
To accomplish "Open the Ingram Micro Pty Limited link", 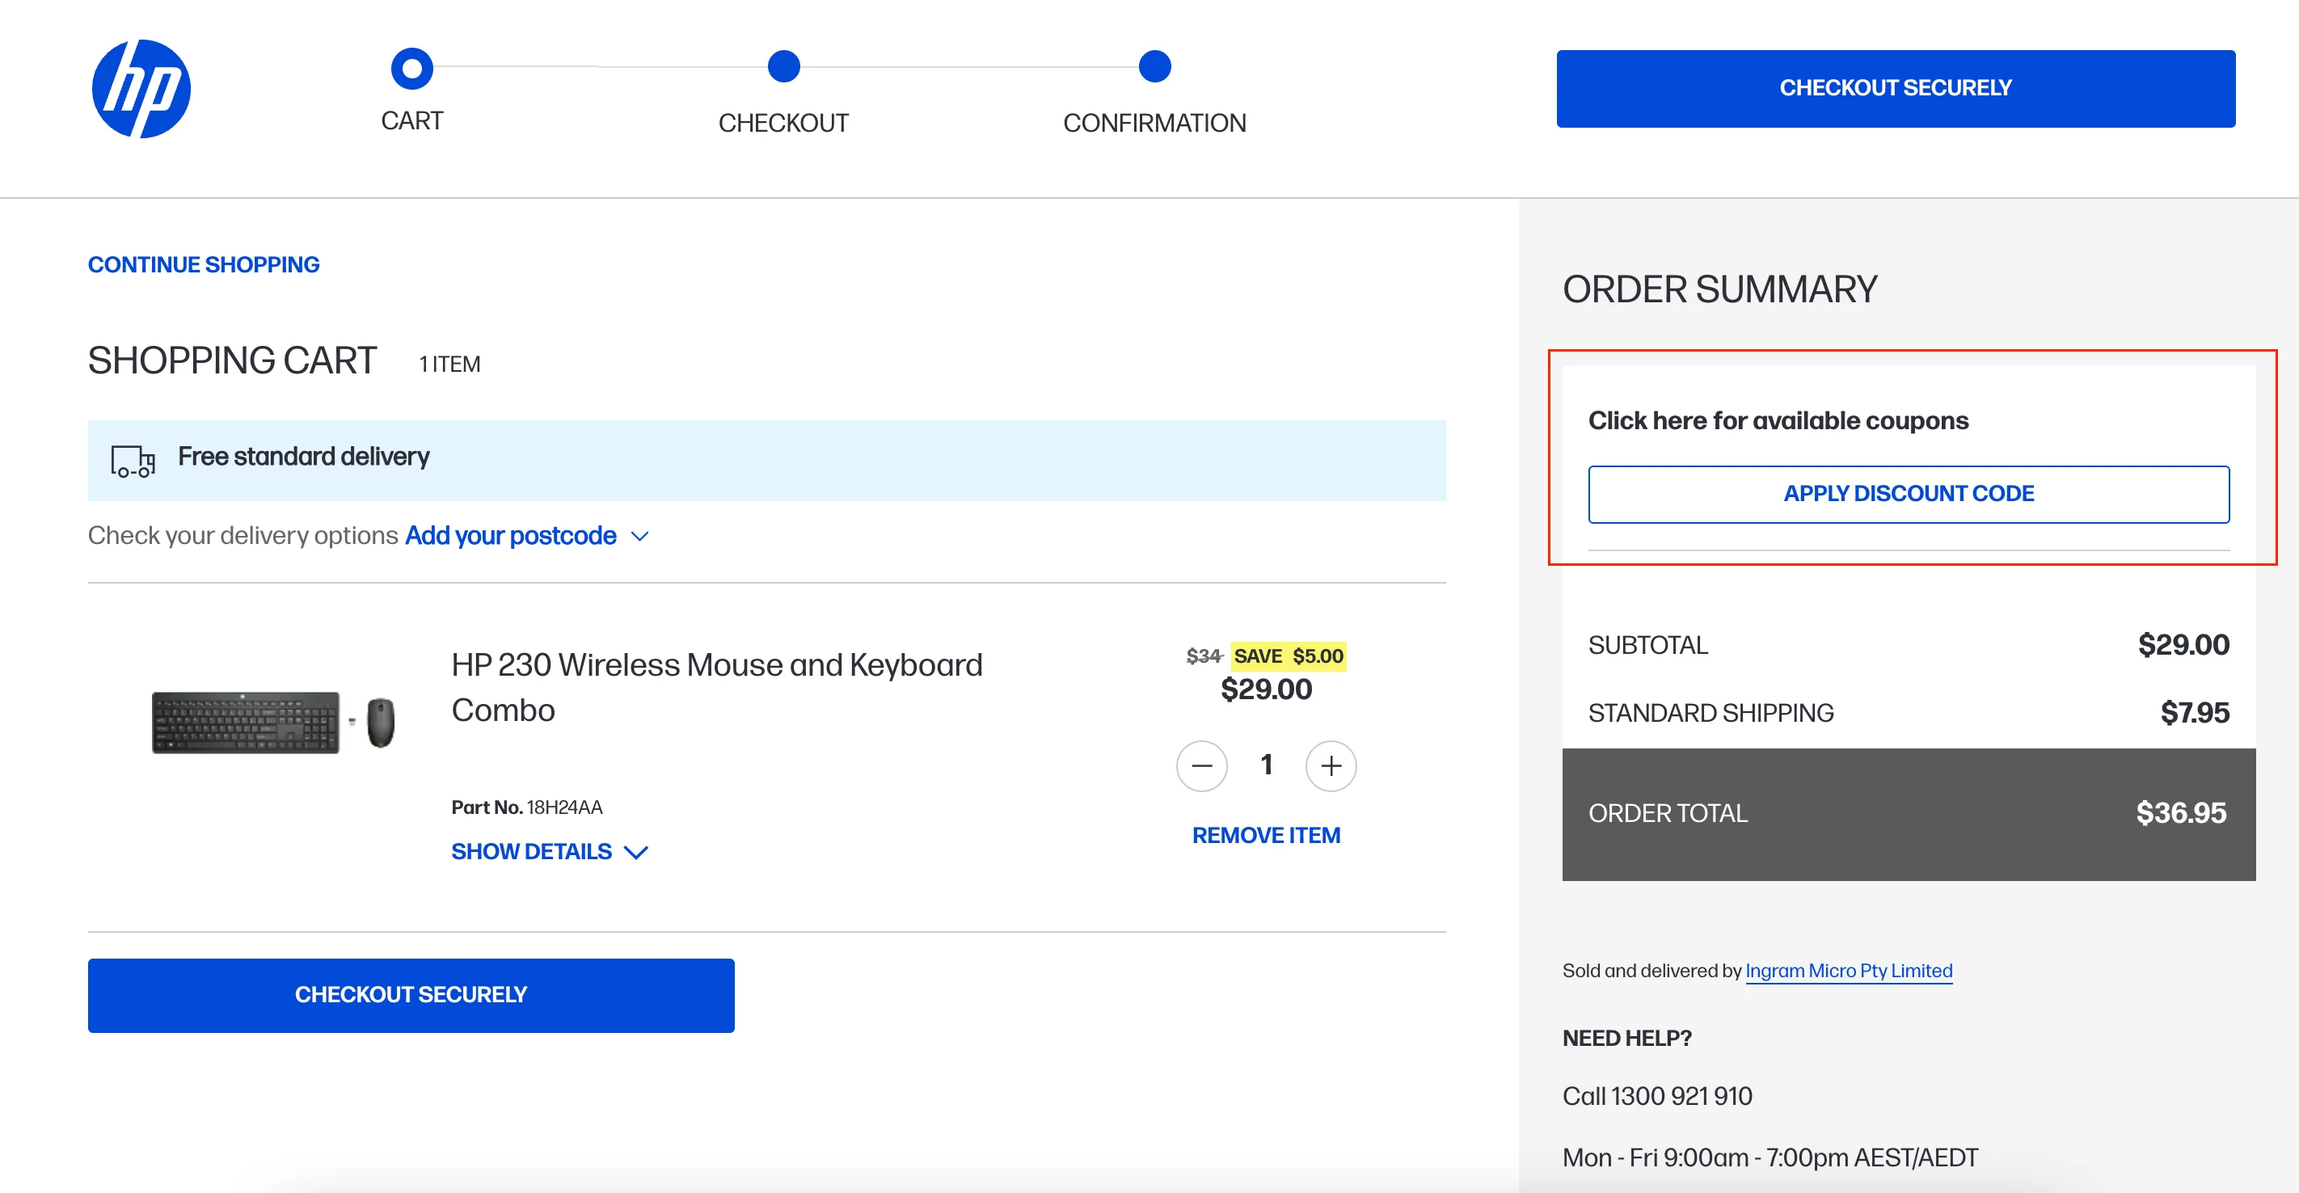I will point(1848,971).
